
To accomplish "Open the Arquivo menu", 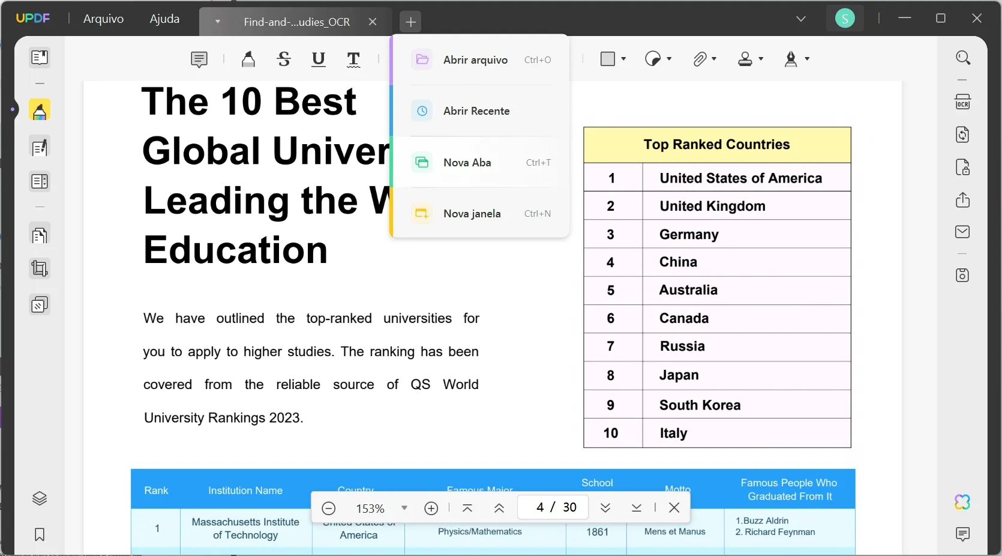I will (x=103, y=19).
